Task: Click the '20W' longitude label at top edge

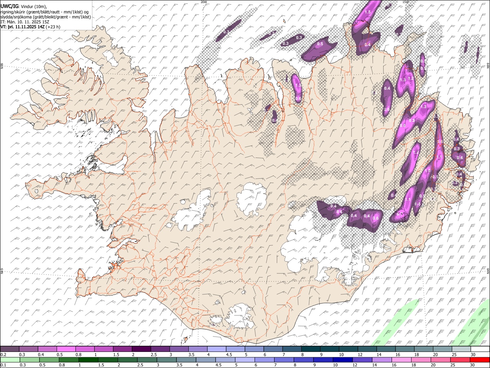Action: [204, 2]
